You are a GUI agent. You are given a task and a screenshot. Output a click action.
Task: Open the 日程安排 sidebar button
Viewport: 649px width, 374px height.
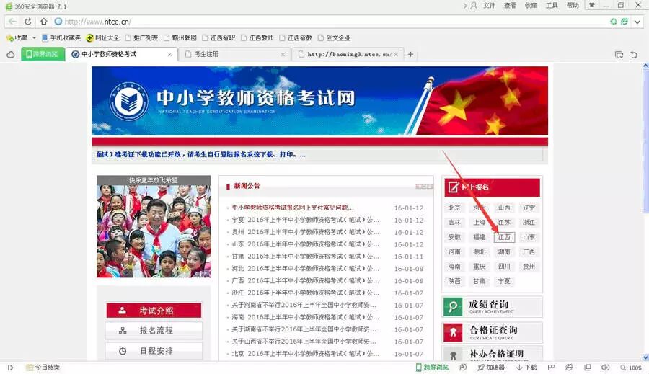154,351
